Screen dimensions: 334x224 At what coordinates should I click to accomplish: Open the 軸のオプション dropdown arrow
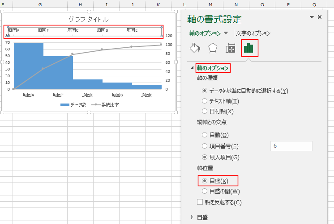pos(226,33)
